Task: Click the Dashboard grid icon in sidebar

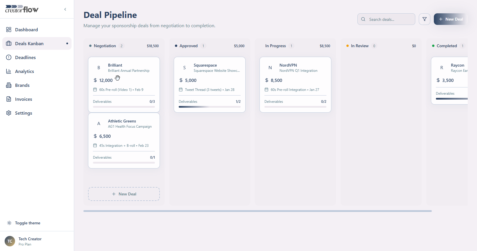Action: (x=9, y=30)
